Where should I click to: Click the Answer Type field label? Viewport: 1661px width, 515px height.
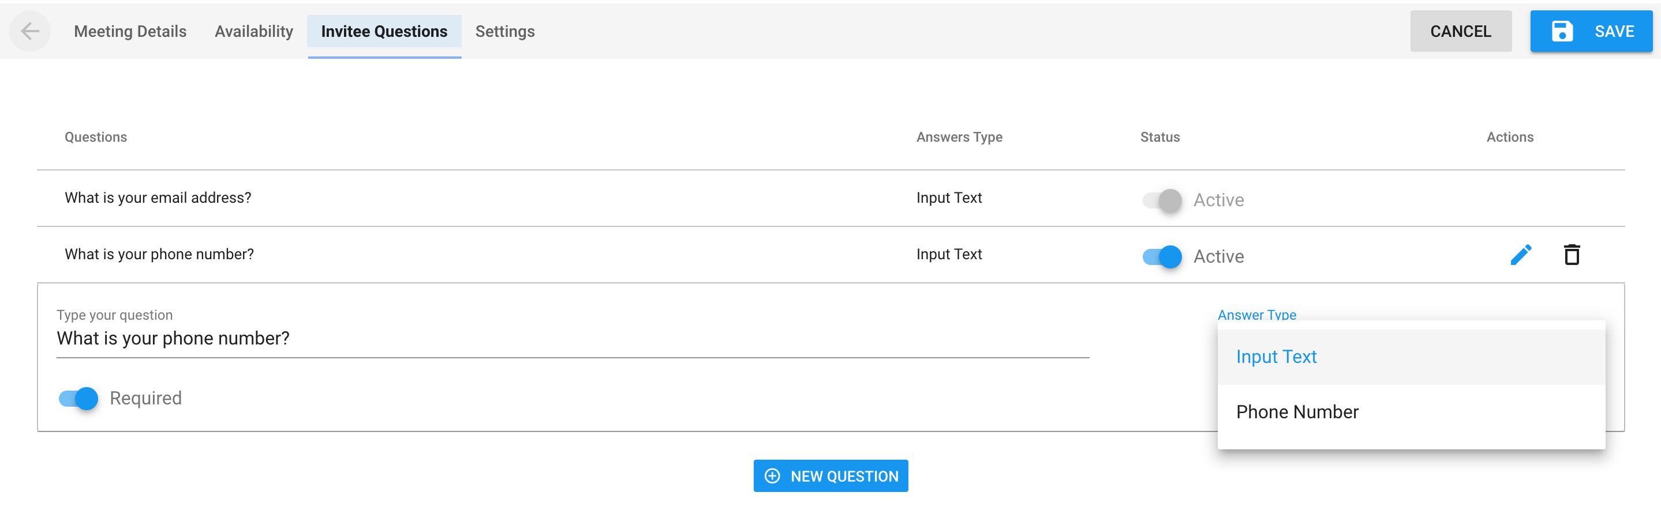coord(1256,315)
